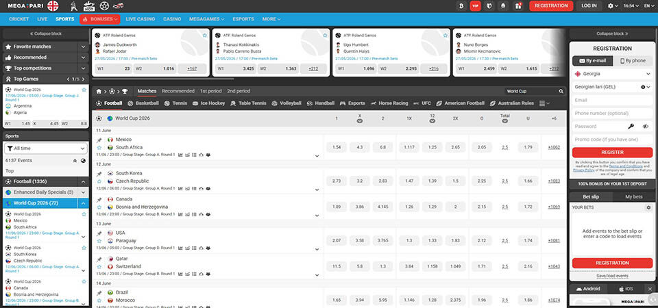Open the Georgia country dropdown
This screenshot has width=658, height=308.
(612, 74)
